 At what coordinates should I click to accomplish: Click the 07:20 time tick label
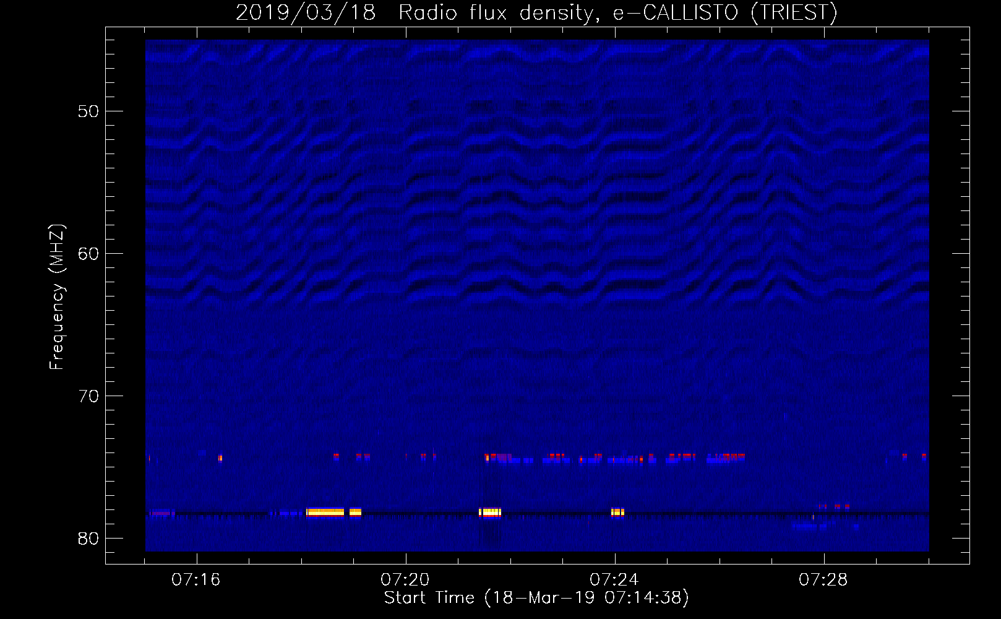tap(405, 580)
